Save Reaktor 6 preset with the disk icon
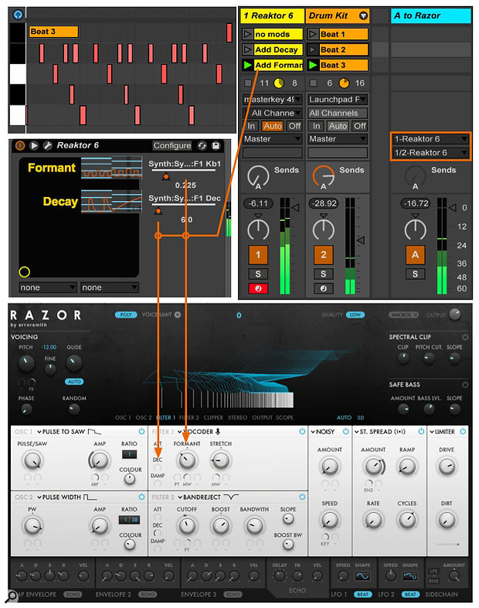The width and height of the screenshot is (479, 608). [x=216, y=146]
